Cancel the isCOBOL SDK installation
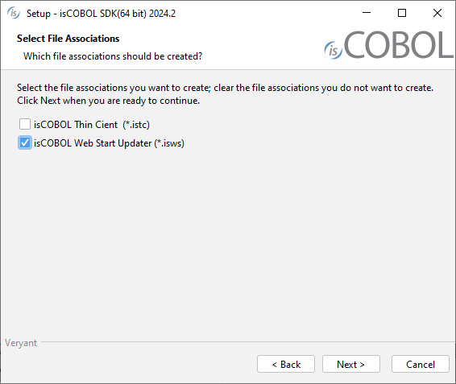The image size is (456, 384). click(x=421, y=364)
